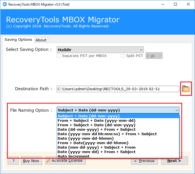The width and height of the screenshot is (195, 174).
Task: Click the key icon on Activate License
Action: tap(48, 160)
